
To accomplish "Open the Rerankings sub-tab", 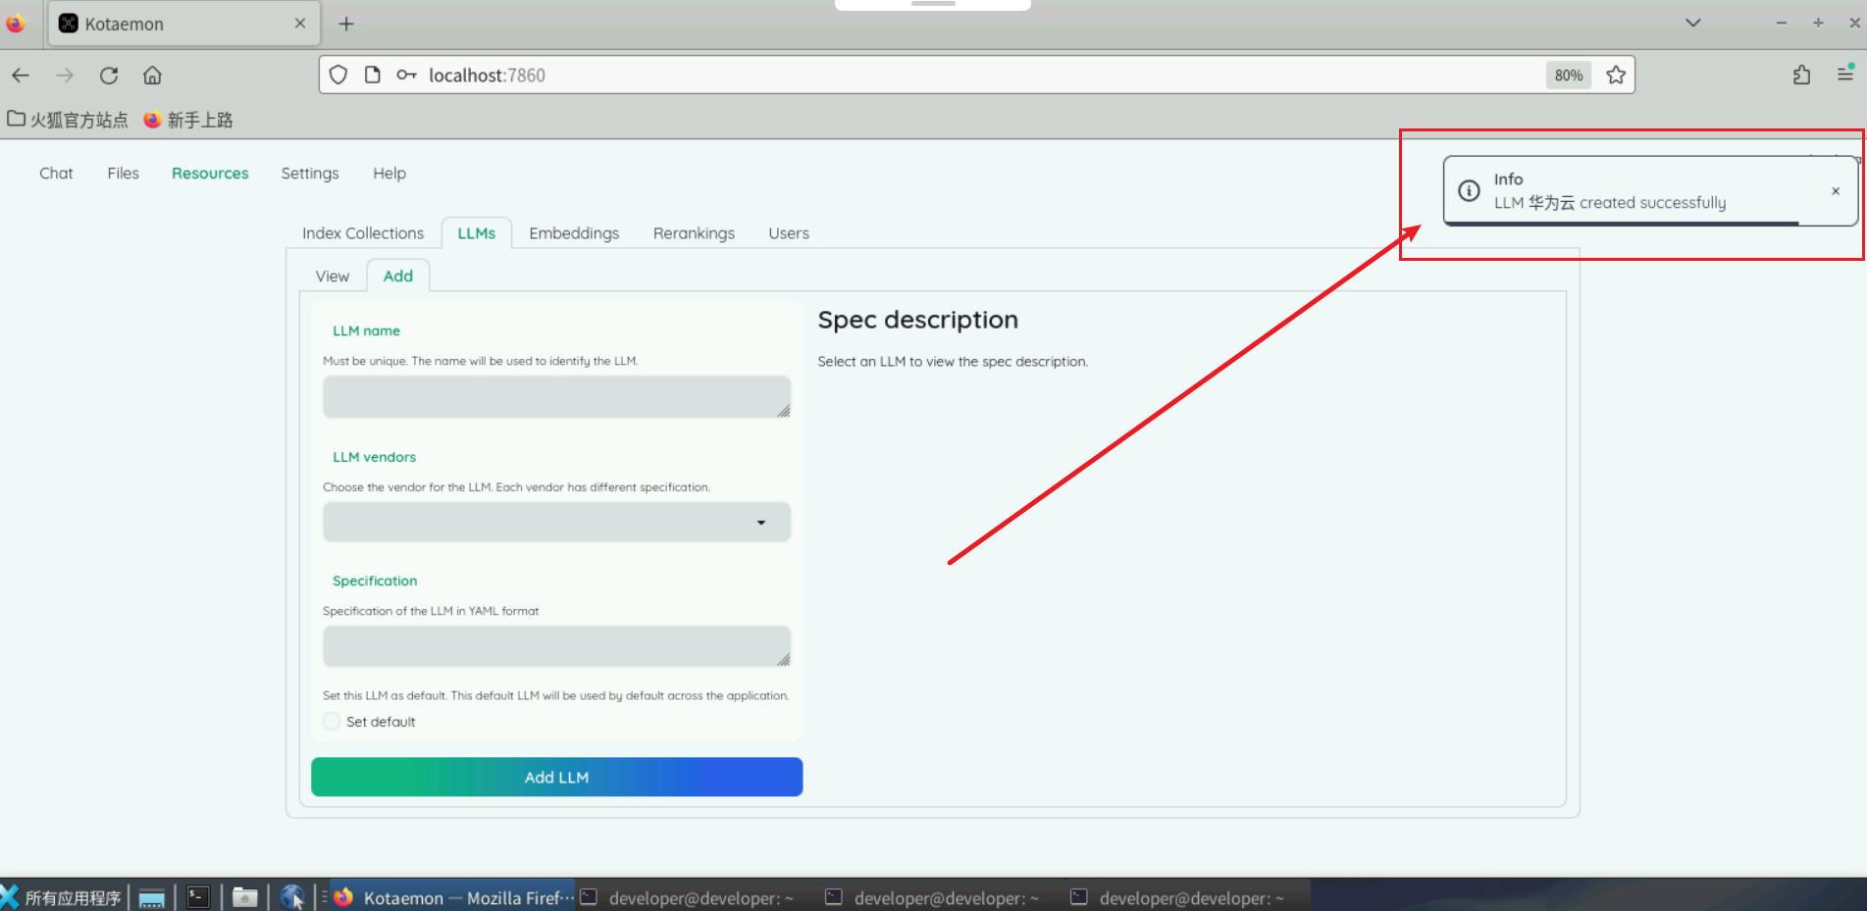I will [x=694, y=233].
